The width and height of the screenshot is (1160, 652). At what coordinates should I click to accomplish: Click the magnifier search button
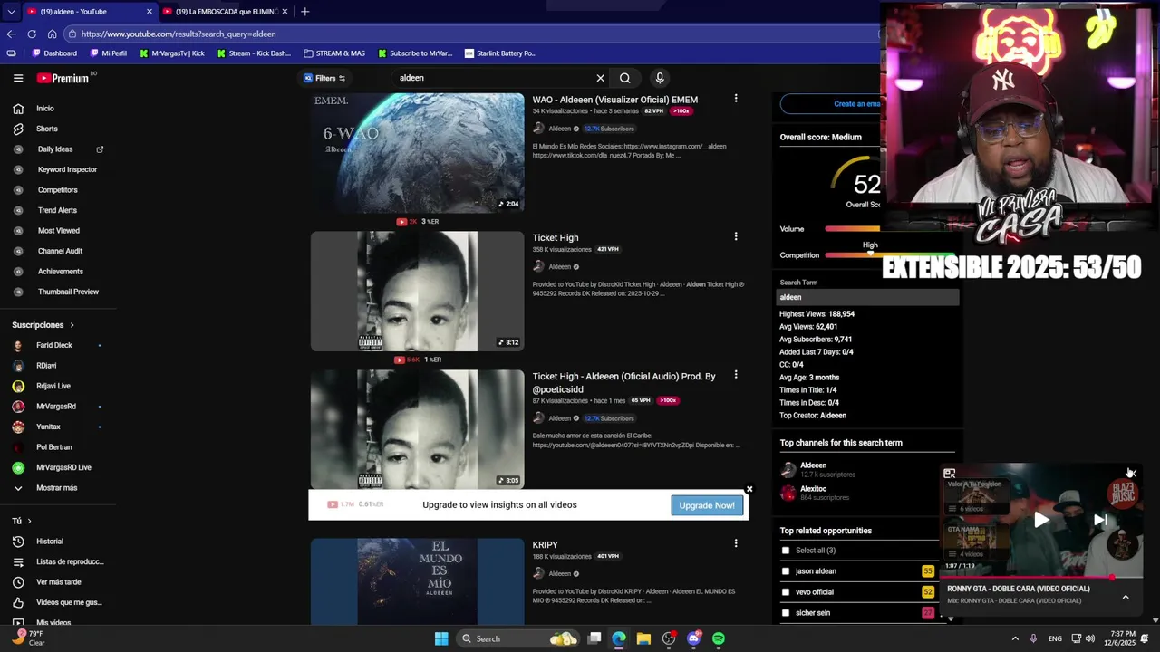(624, 78)
